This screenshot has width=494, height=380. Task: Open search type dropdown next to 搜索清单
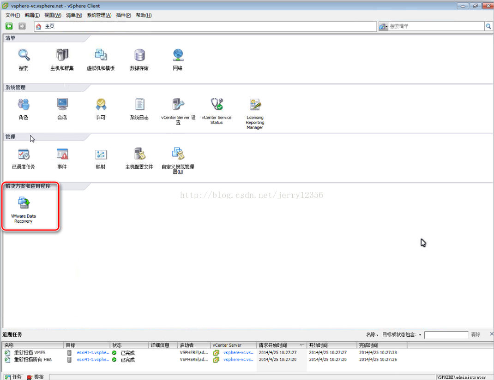383,26
